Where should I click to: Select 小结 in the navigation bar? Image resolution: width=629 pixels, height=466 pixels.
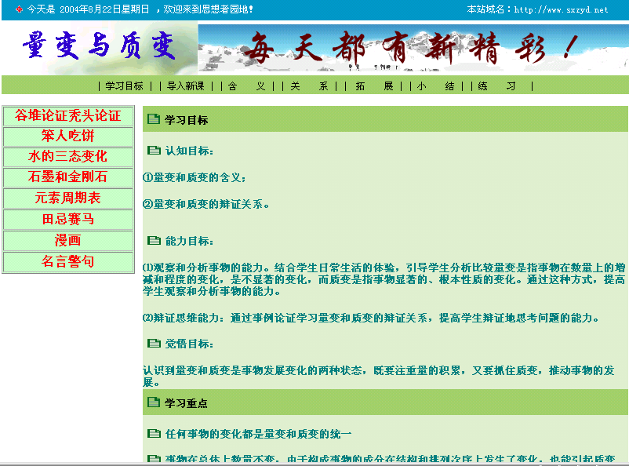point(435,86)
